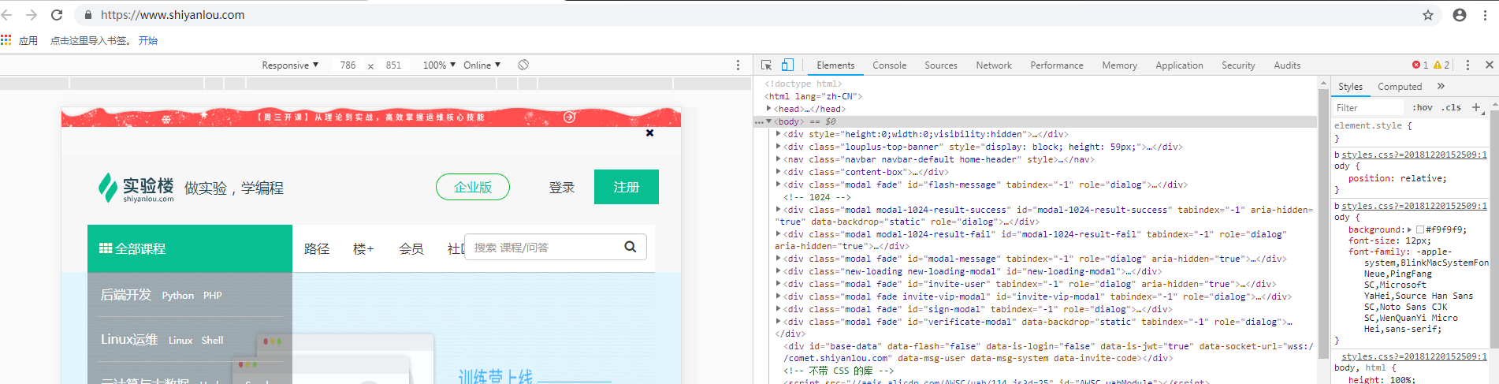The width and height of the screenshot is (1499, 384).
Task: Open DevTools customize menu dots
Action: 1467,65
